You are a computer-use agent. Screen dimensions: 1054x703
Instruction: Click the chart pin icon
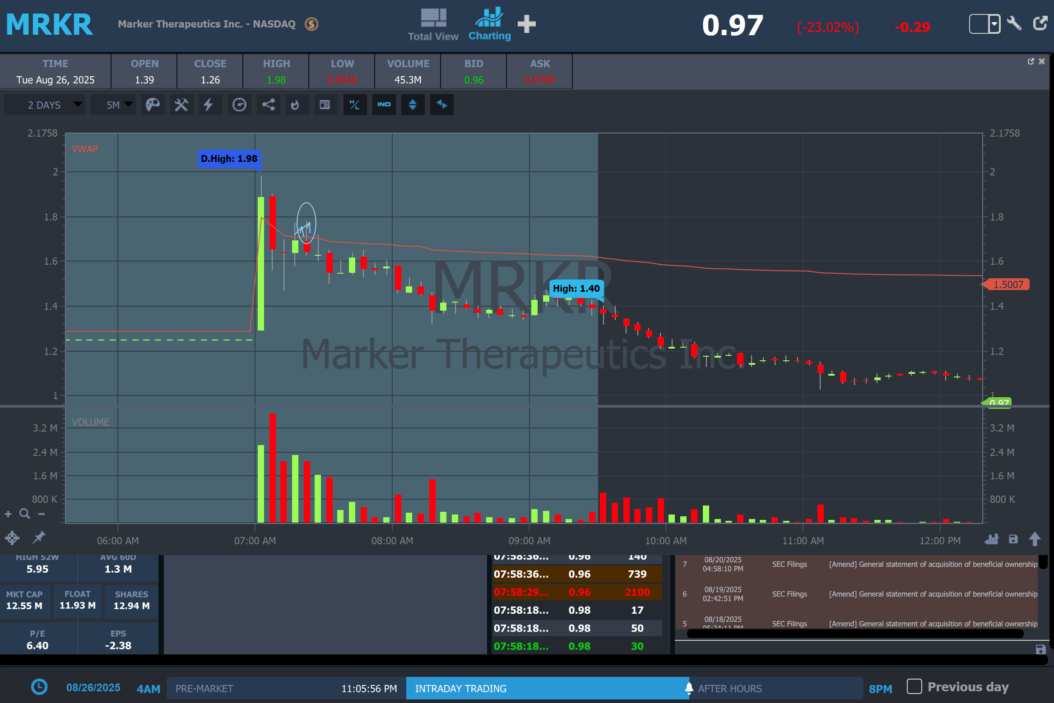click(x=39, y=537)
